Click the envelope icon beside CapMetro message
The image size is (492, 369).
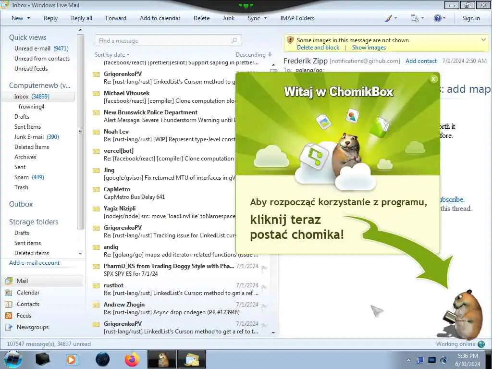pos(96,190)
